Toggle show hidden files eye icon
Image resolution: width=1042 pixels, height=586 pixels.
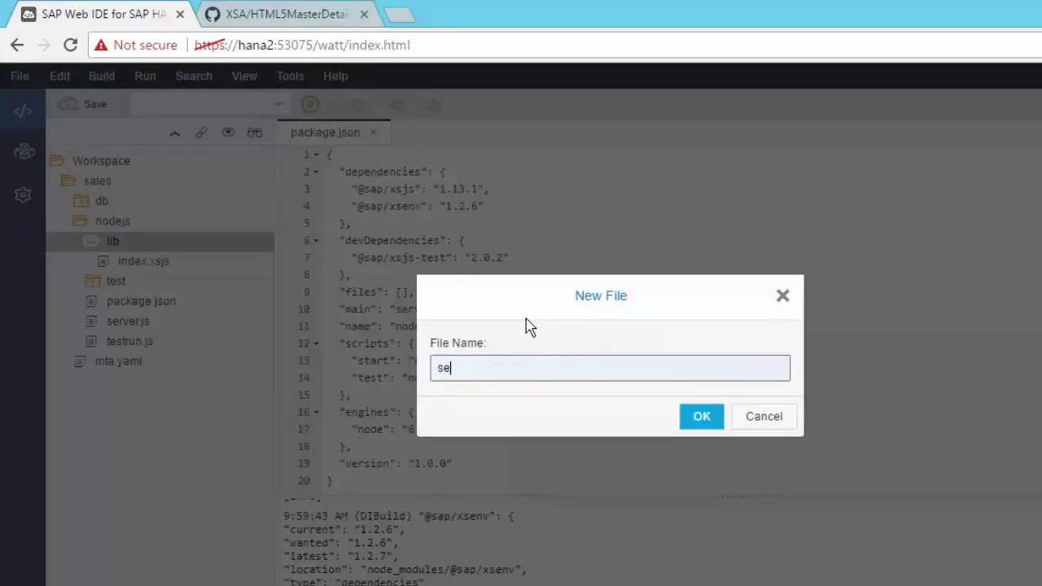coord(228,133)
